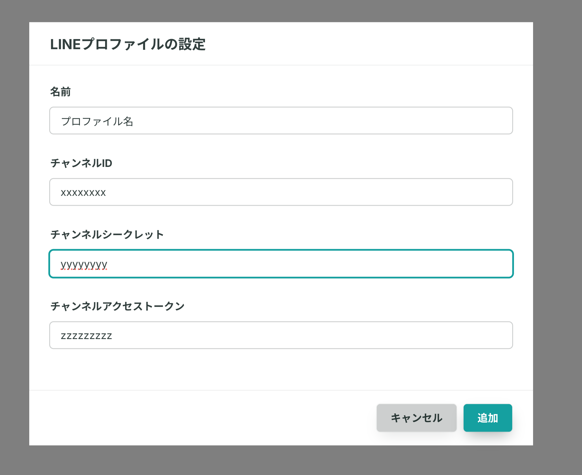The height and width of the screenshot is (475, 582).
Task: Click the チャンネルID label text
Action: click(81, 163)
